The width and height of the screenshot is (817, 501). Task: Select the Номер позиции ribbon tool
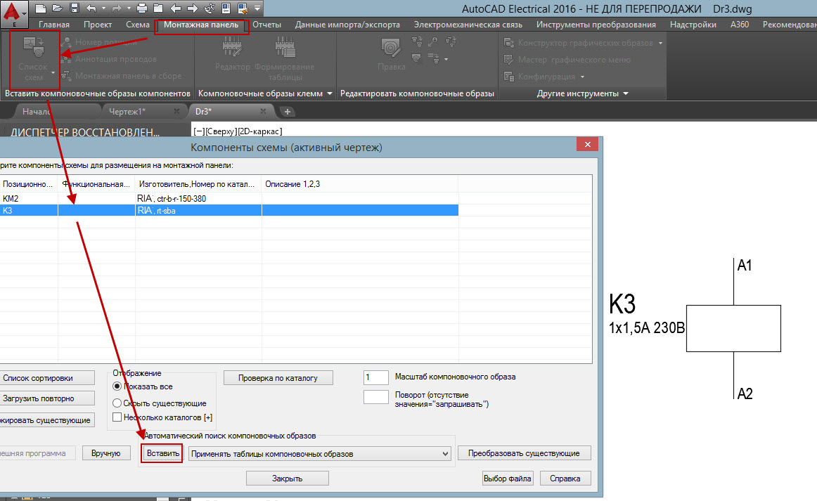tap(99, 42)
